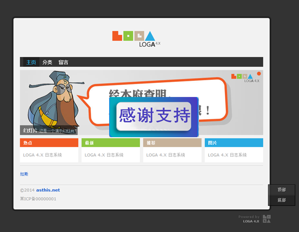Select the green 最新 section header
299x232 pixels.
(x=111, y=143)
